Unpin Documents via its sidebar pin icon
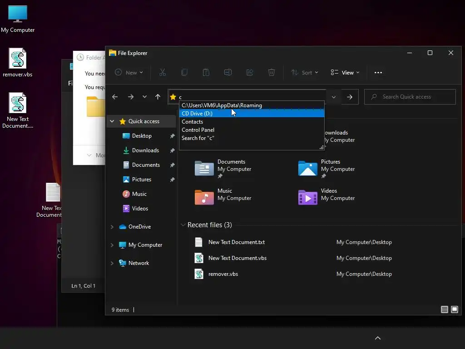Screen dimensions: 465x349 coord(172,165)
